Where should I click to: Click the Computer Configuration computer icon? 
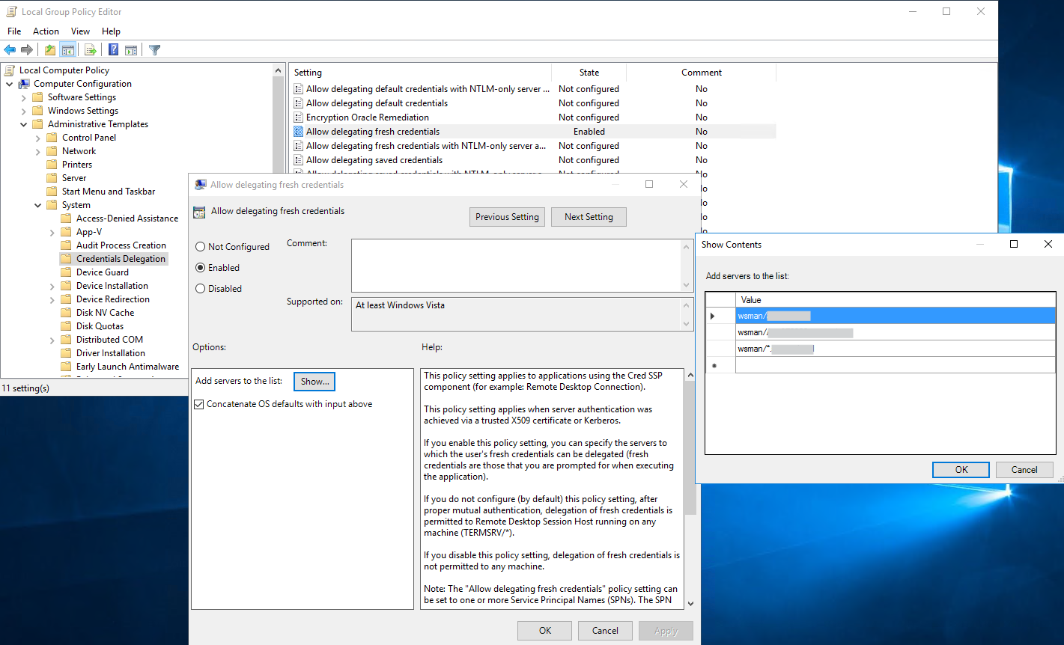pos(24,84)
